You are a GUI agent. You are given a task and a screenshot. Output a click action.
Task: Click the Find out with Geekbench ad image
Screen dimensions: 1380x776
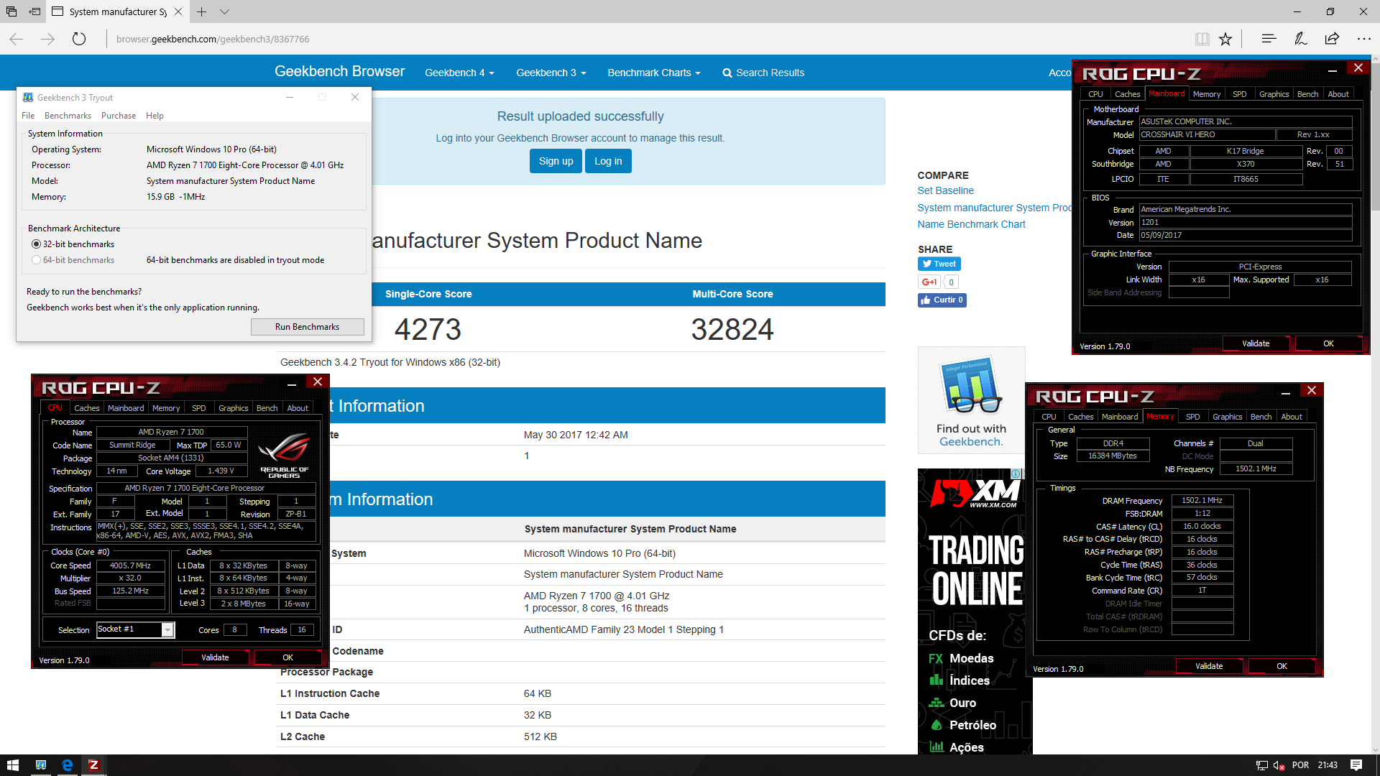point(971,400)
